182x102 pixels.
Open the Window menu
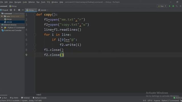[x=55, y=2]
